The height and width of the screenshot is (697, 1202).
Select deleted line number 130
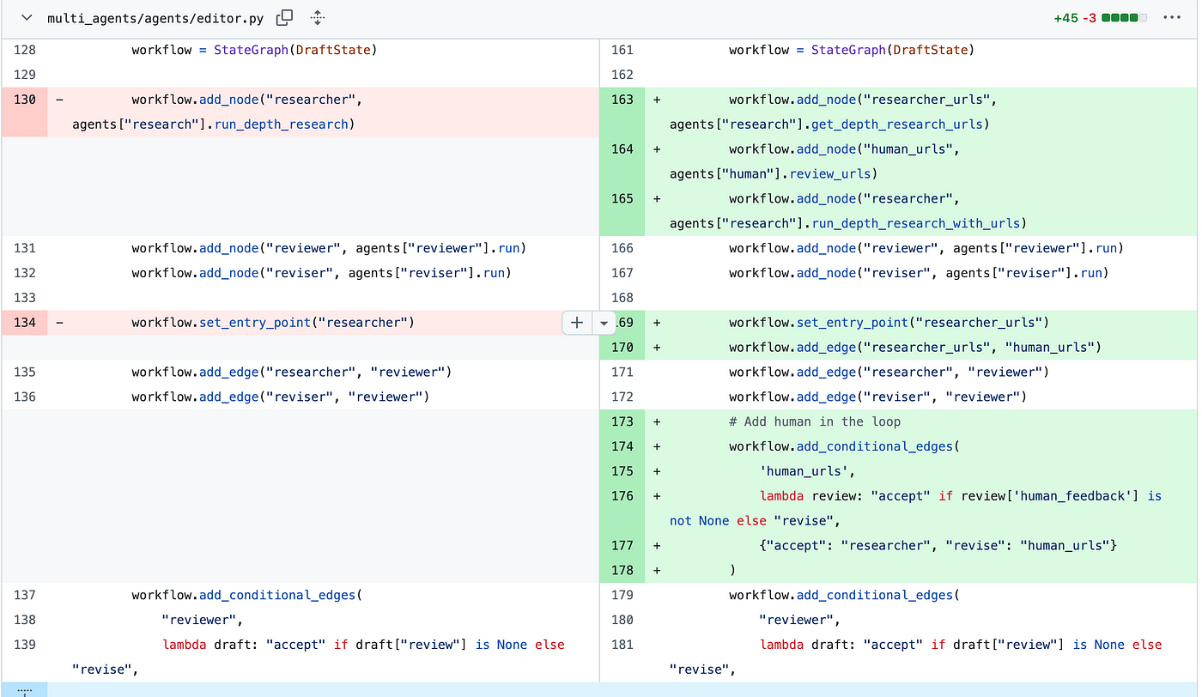pyautogui.click(x=25, y=100)
